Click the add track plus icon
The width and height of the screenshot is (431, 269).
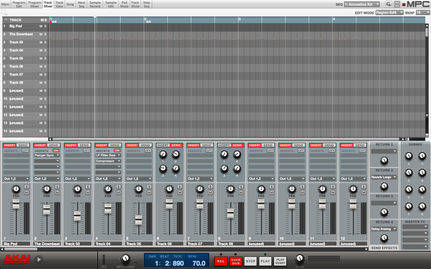6,20
